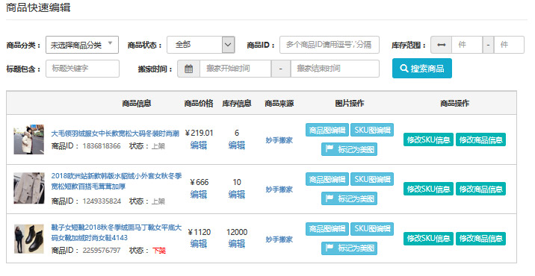Click 修改商品信息 for the boots product

(x=480, y=239)
